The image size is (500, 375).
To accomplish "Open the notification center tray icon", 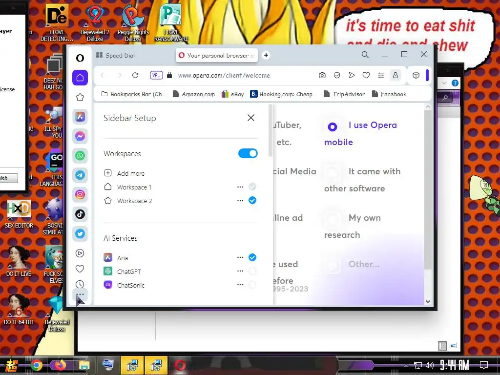I will [484, 365].
